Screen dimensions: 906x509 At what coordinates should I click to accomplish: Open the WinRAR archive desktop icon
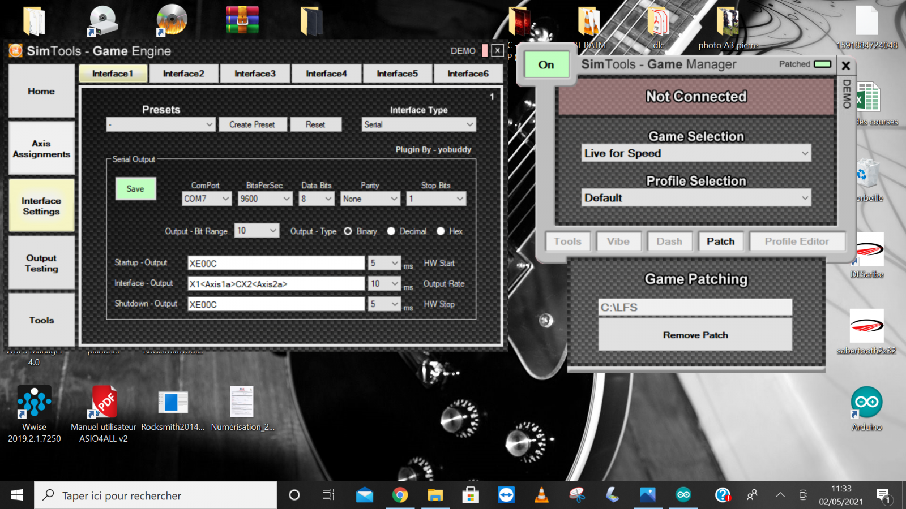click(x=242, y=20)
